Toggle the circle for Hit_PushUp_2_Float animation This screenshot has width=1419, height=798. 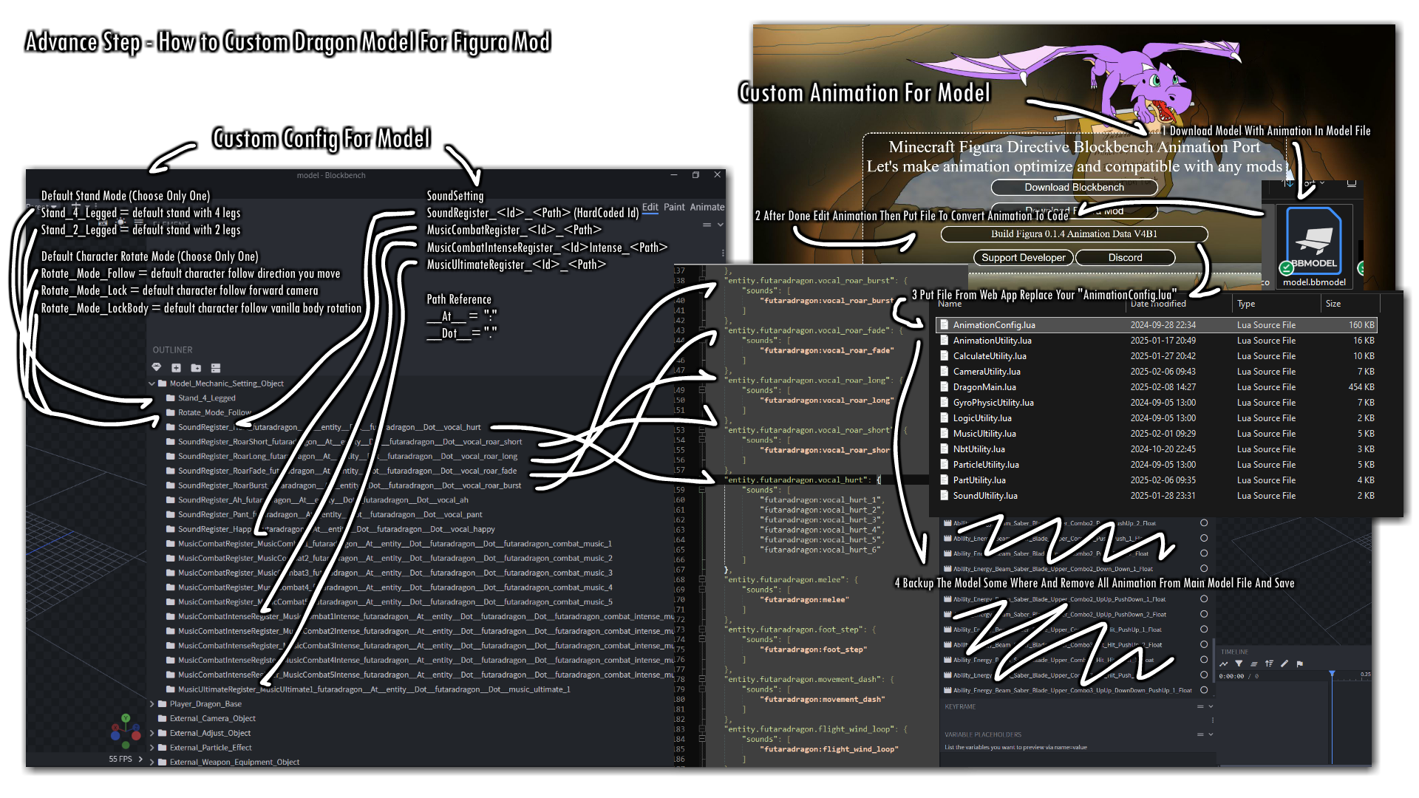1204,644
